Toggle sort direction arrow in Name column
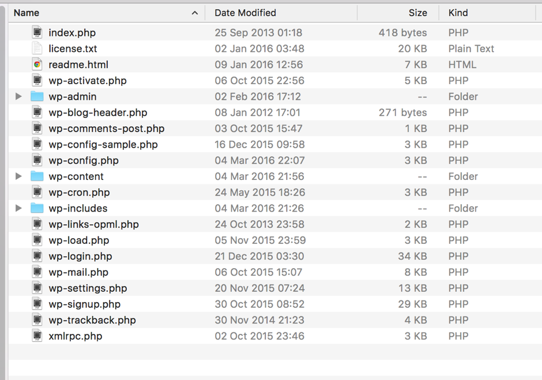 click(194, 13)
